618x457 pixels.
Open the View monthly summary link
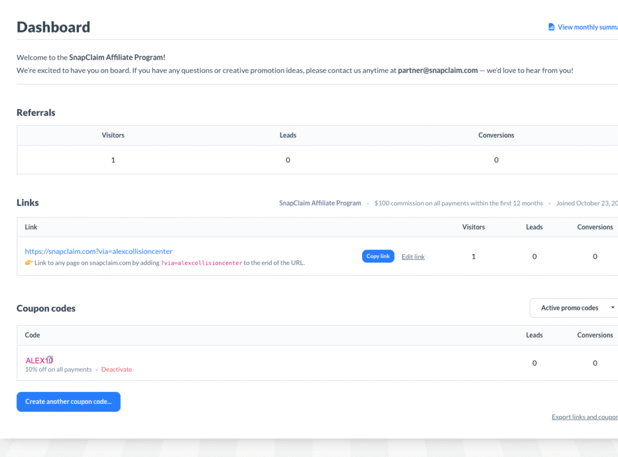click(587, 27)
